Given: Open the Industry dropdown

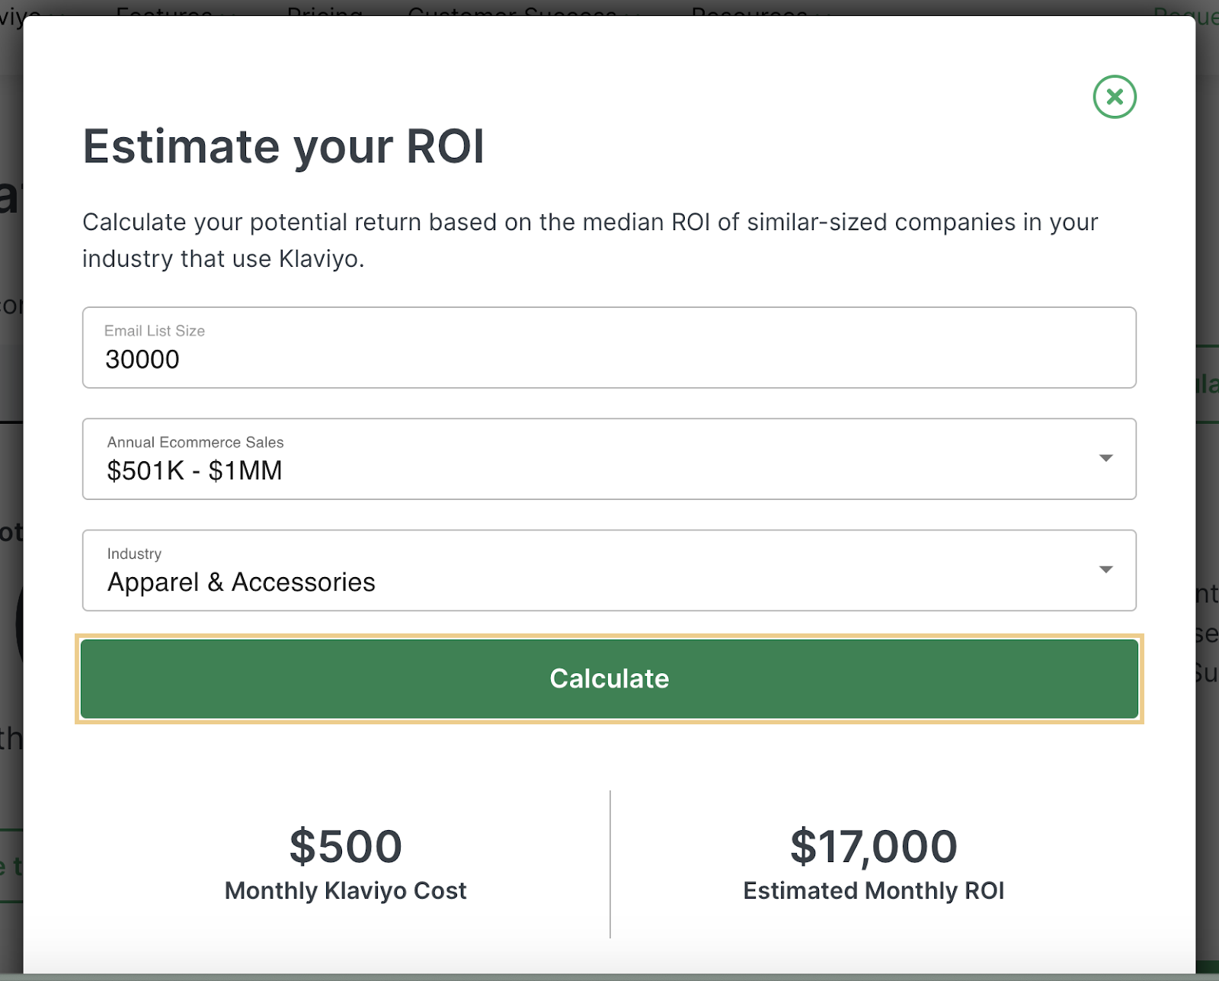Looking at the screenshot, I should click(x=609, y=570).
